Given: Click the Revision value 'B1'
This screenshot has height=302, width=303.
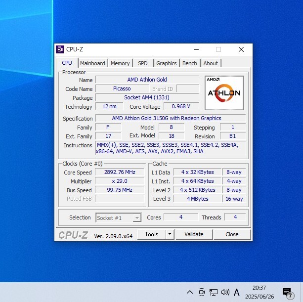Looking at the screenshot, I should 233,136.
